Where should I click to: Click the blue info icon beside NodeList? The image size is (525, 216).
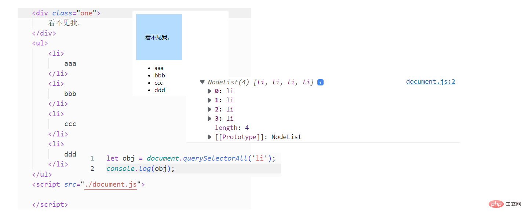320,83
